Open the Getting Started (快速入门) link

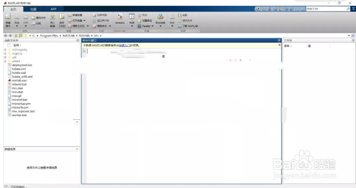[124, 45]
